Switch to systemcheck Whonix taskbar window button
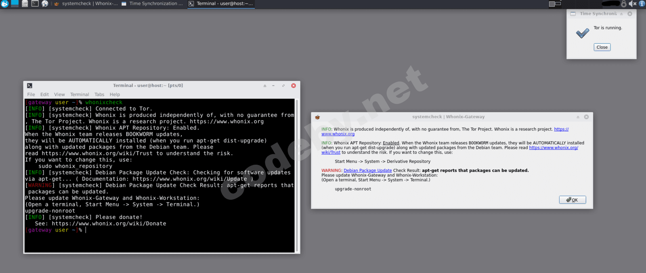Screen dimensions: 646x273 click(86, 4)
